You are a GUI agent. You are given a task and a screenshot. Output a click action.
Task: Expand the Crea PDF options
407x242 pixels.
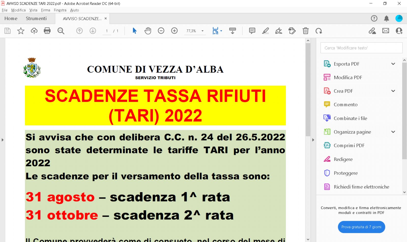click(x=393, y=91)
